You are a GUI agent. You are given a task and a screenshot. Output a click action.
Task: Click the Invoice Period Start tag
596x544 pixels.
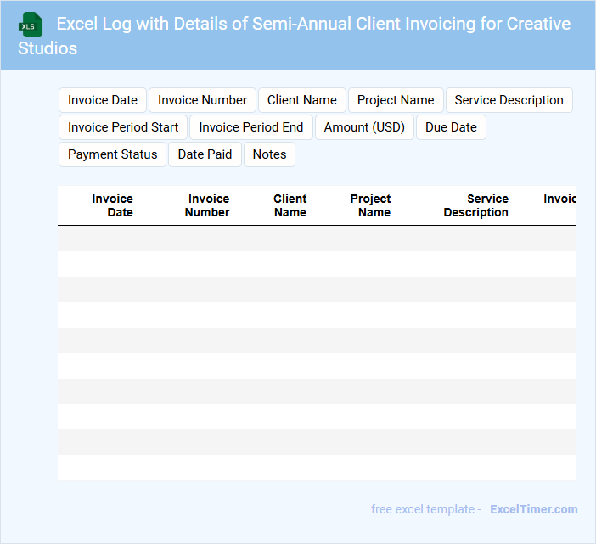click(x=123, y=127)
